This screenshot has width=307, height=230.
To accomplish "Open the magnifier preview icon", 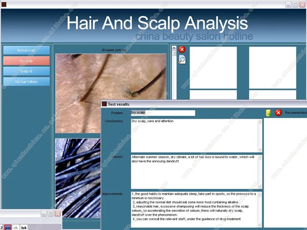I will coord(182,60).
